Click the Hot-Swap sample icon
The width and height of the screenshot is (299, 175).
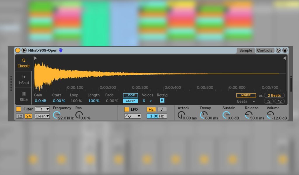(278, 50)
